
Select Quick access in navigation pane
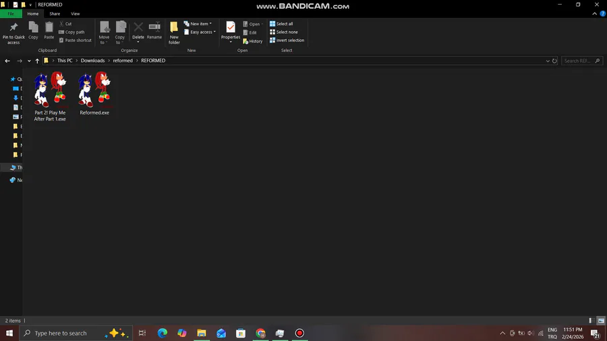[x=16, y=79]
